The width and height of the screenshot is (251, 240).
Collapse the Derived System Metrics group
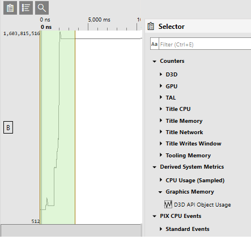coord(155,167)
